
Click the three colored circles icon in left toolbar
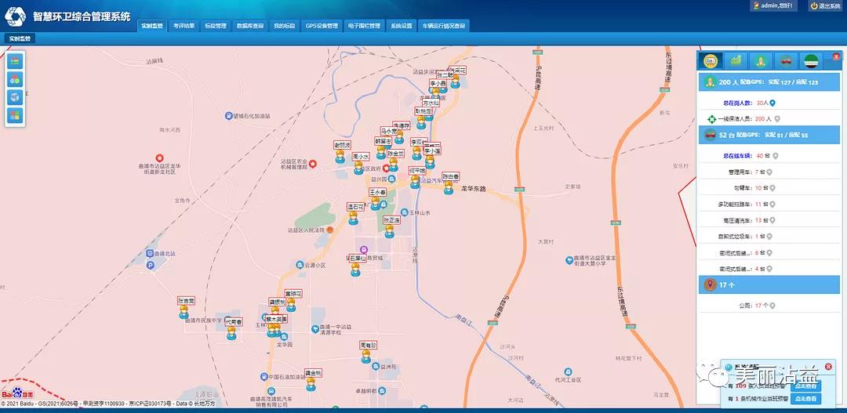[x=15, y=79]
